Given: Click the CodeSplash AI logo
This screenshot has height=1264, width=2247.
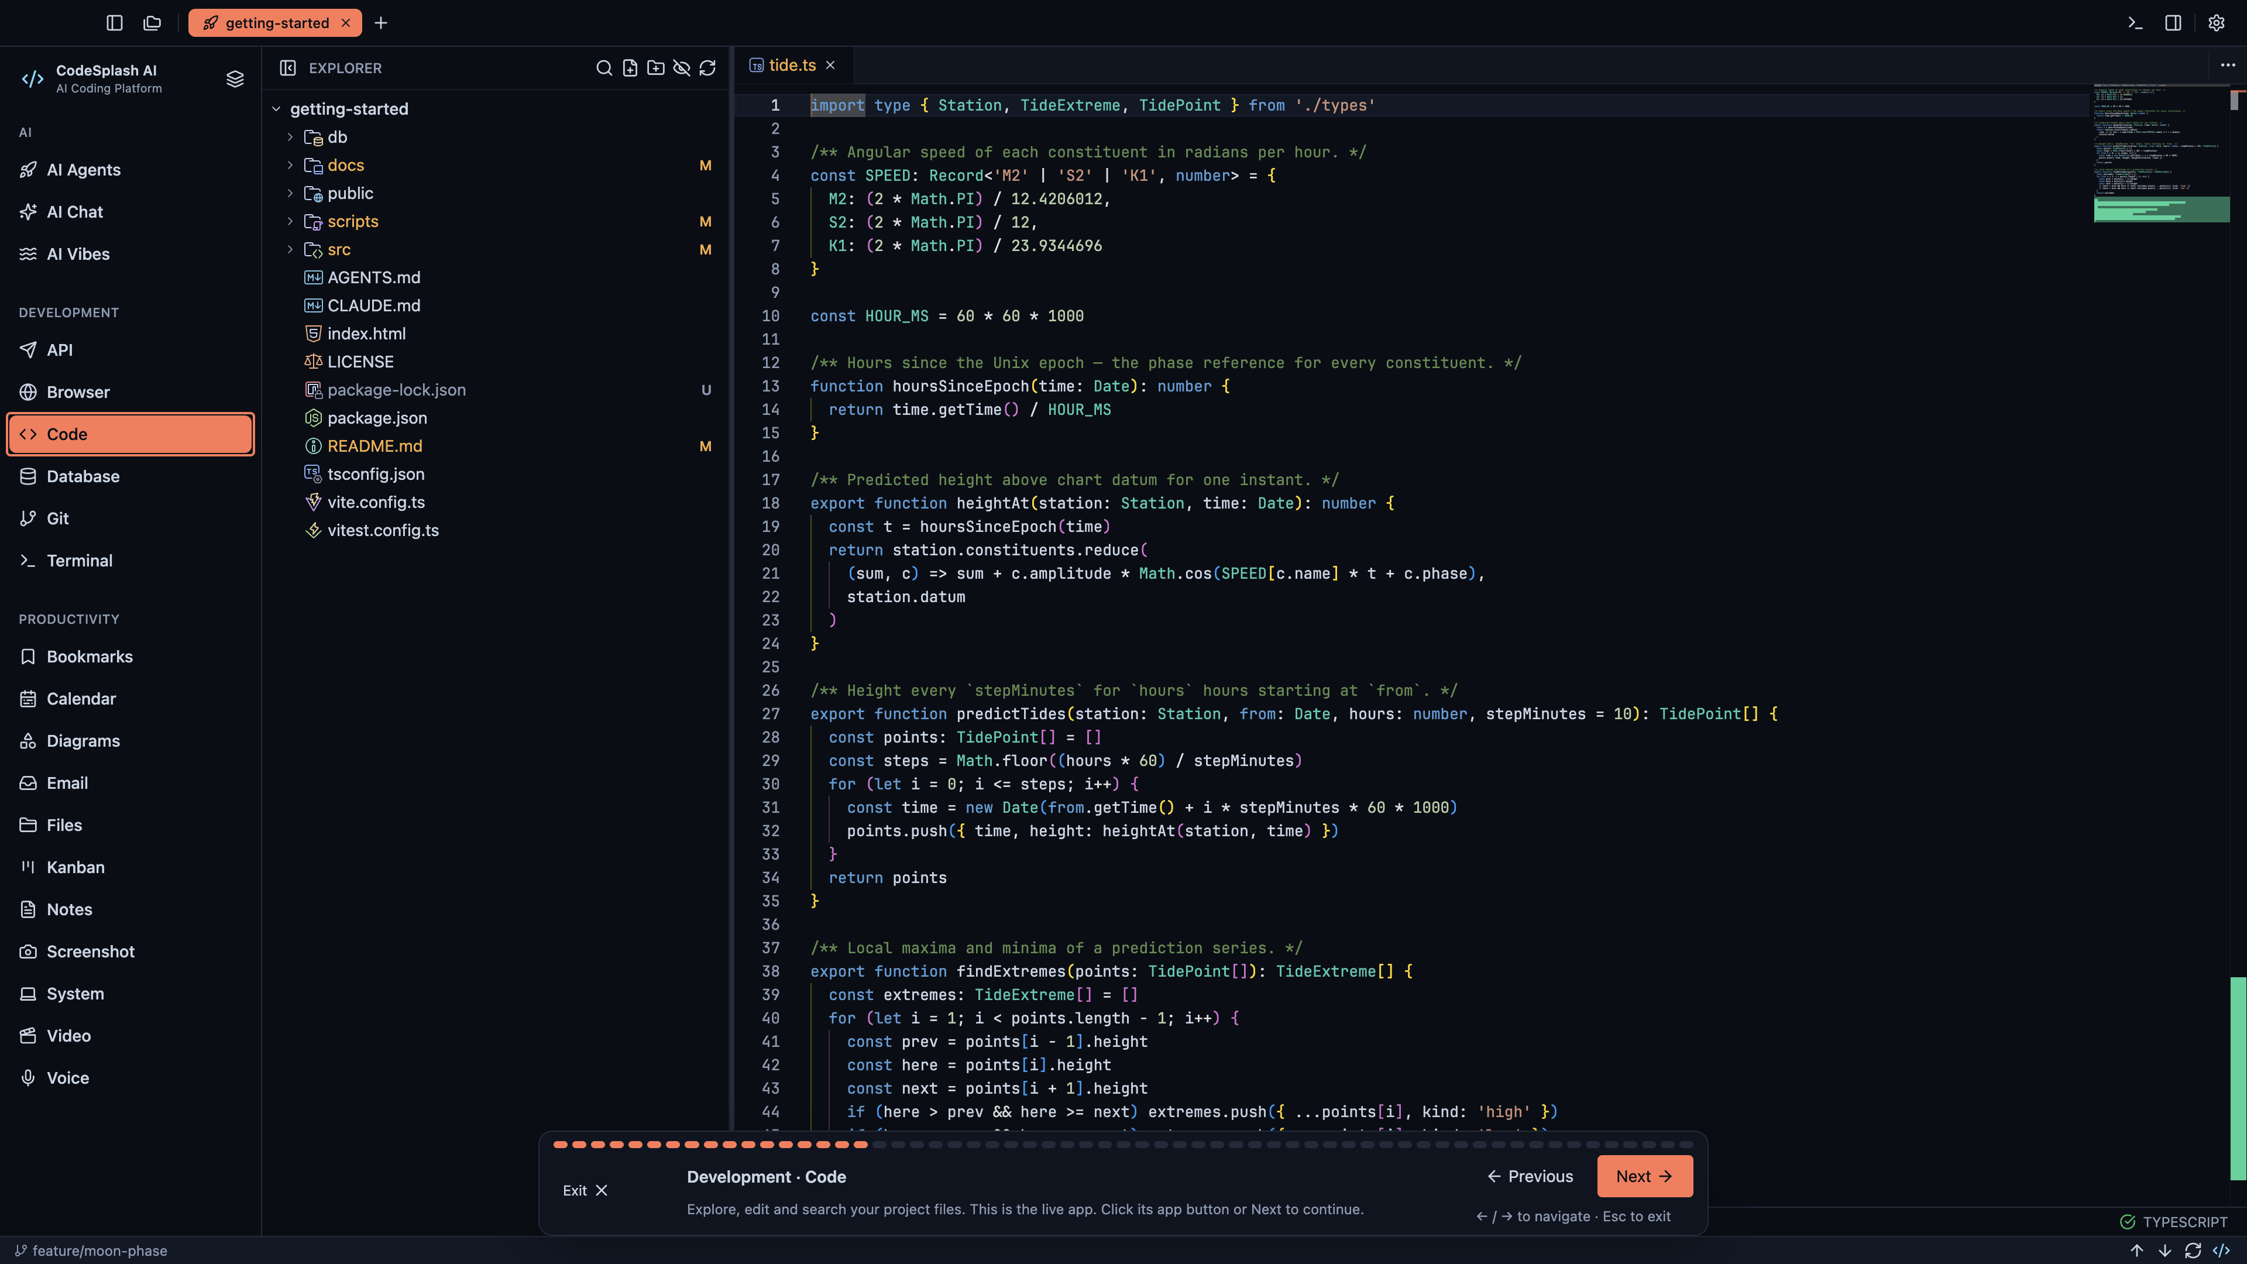Looking at the screenshot, I should pyautogui.click(x=32, y=78).
